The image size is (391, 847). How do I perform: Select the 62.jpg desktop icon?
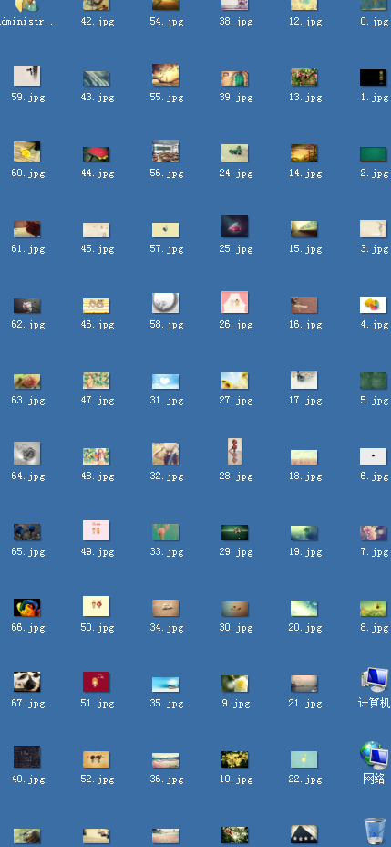pos(27,306)
